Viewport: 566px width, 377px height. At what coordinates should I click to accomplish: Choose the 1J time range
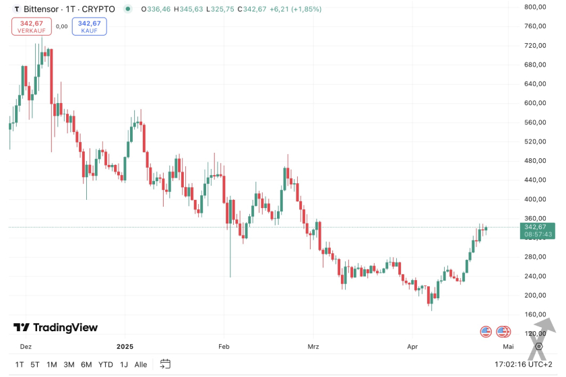[123, 364]
